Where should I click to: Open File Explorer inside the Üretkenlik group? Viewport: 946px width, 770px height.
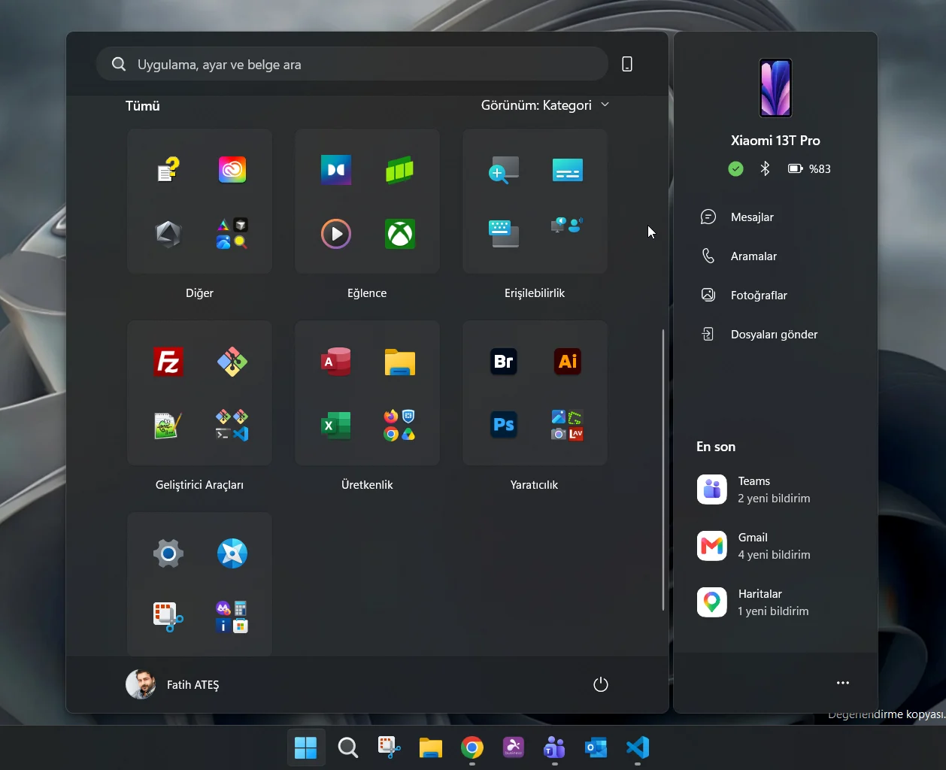pos(400,362)
